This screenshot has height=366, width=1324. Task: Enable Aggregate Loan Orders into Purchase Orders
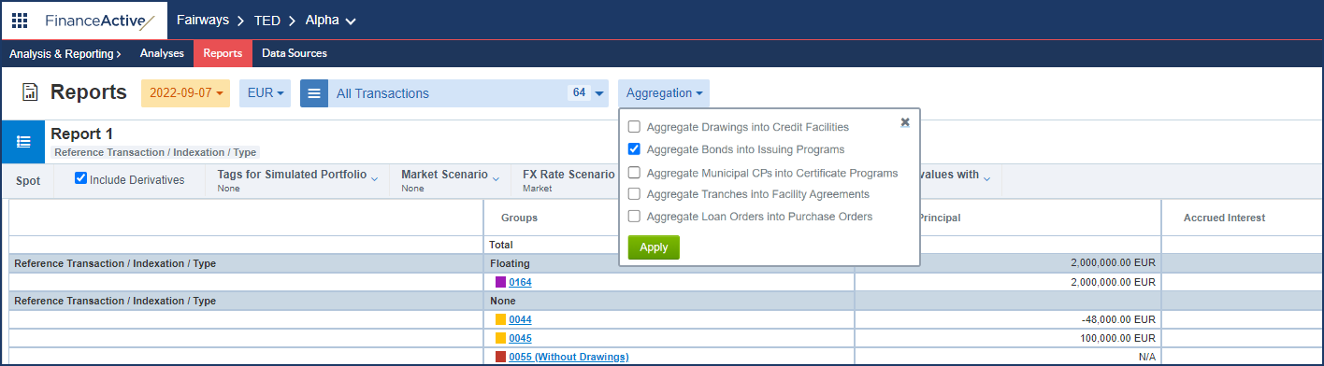click(635, 217)
